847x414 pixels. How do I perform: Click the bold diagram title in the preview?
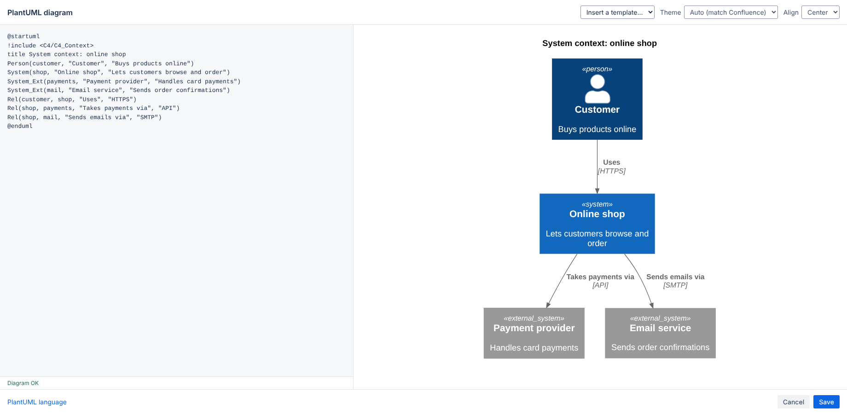tap(599, 43)
